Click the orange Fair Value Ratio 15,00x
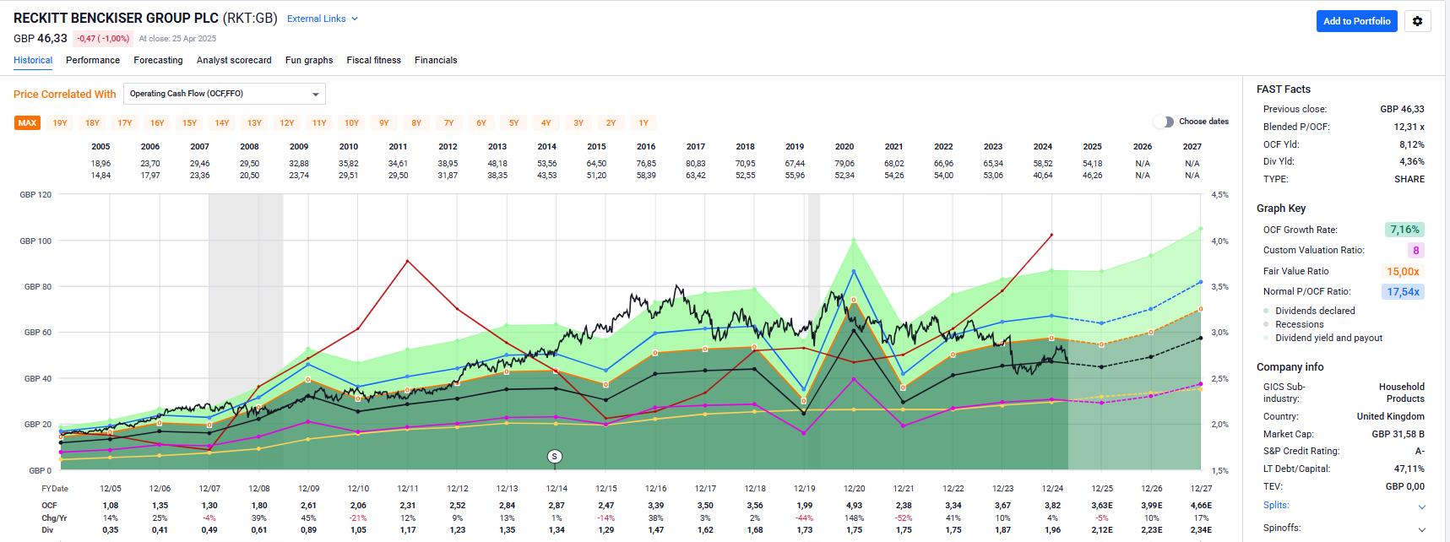Viewport: 1450px width, 542px height. 1404,272
